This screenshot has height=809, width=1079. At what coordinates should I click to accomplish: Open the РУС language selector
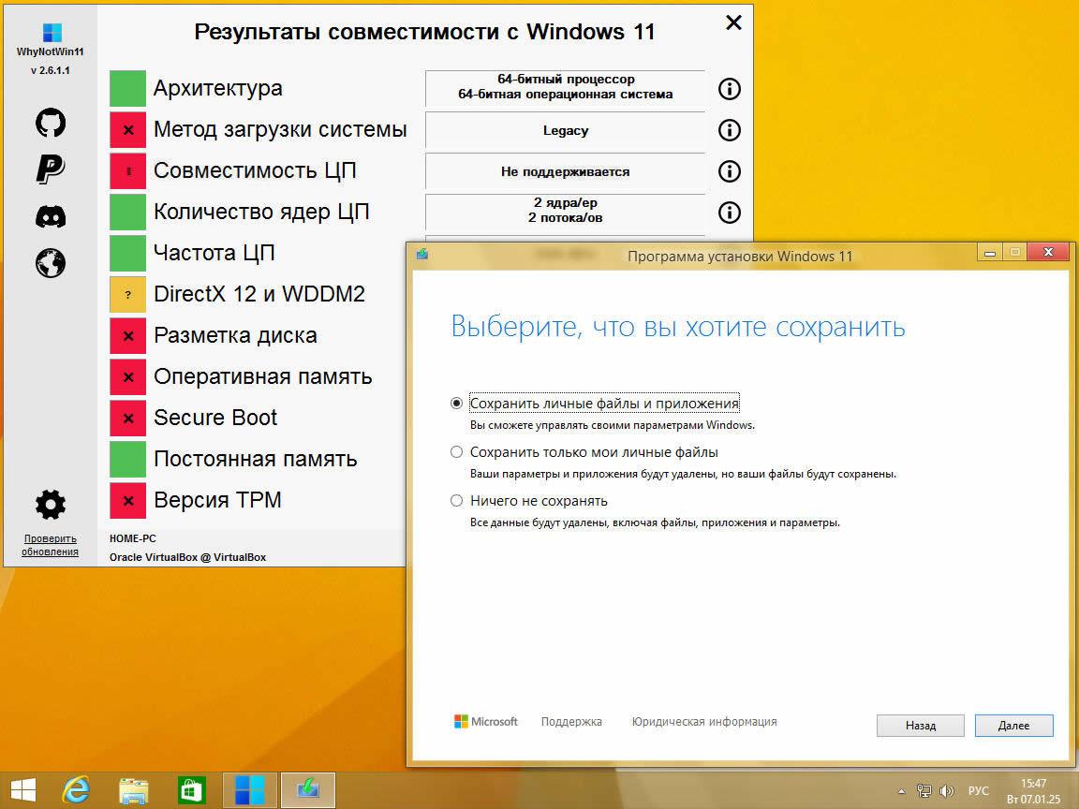(980, 789)
